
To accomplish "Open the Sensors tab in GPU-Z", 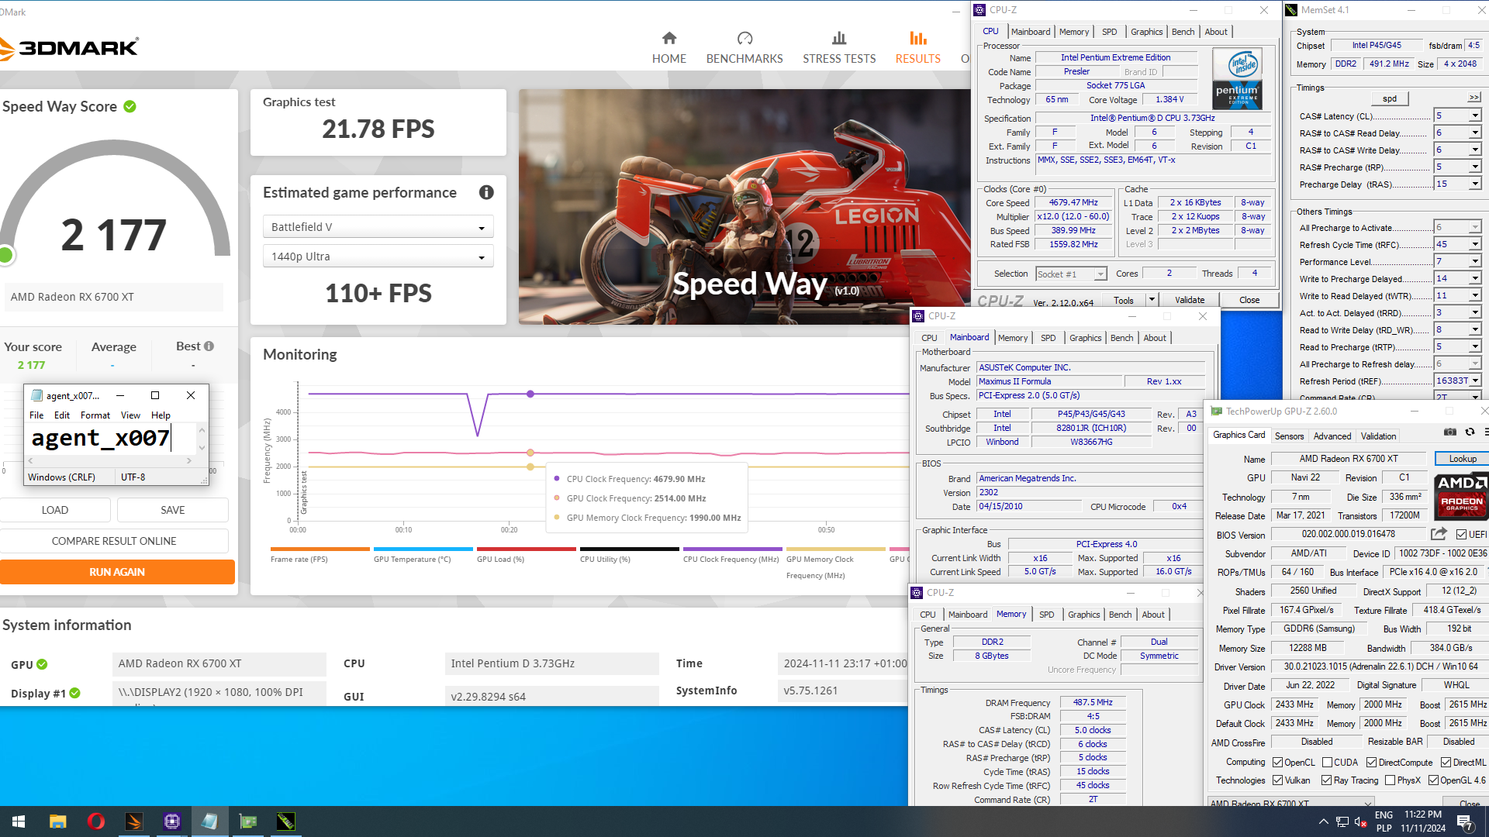I will tap(1289, 436).
